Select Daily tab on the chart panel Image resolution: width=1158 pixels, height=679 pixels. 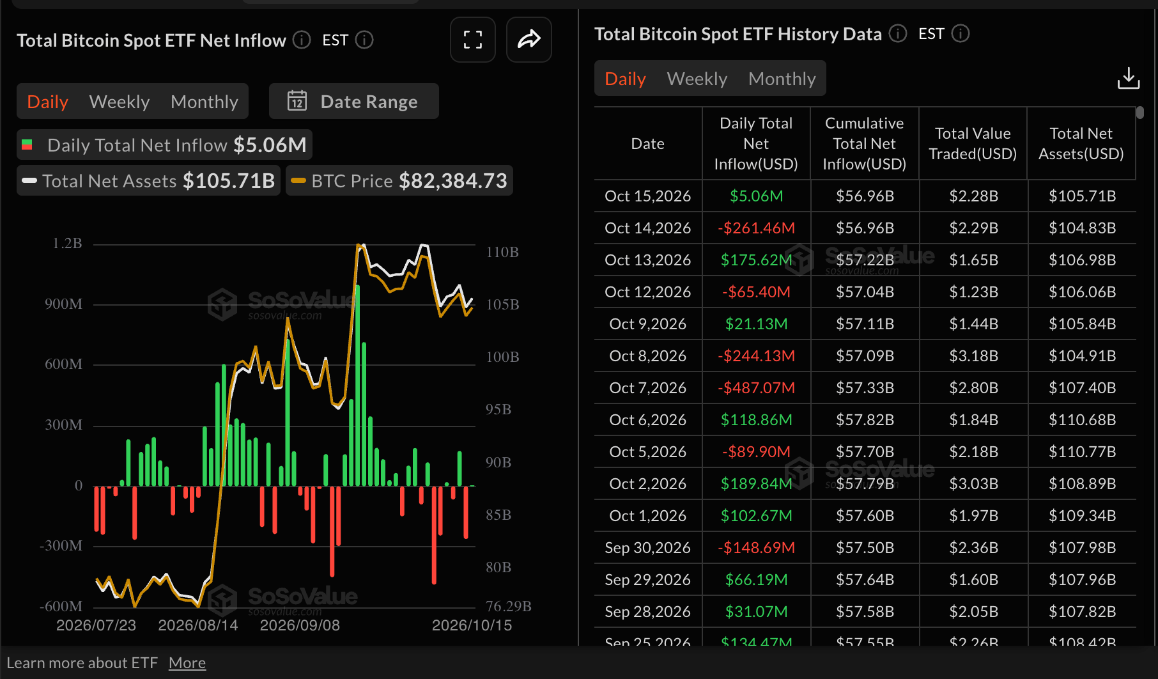(48, 102)
